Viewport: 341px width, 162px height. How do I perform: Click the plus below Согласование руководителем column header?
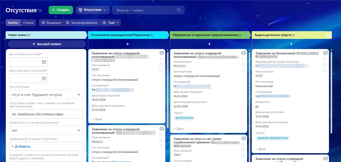tap(128, 44)
